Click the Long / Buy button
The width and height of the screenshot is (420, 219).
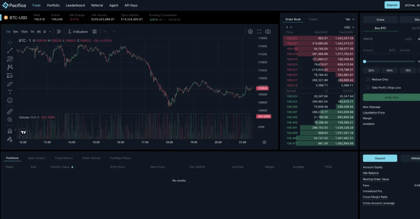click(391, 97)
